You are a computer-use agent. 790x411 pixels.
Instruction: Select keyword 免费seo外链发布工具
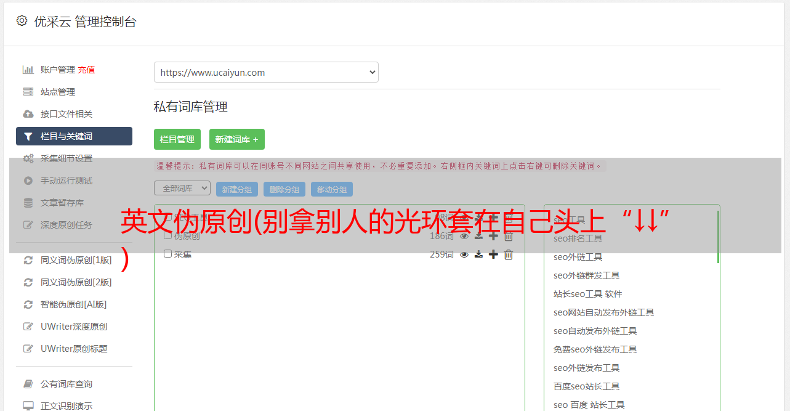click(x=595, y=349)
